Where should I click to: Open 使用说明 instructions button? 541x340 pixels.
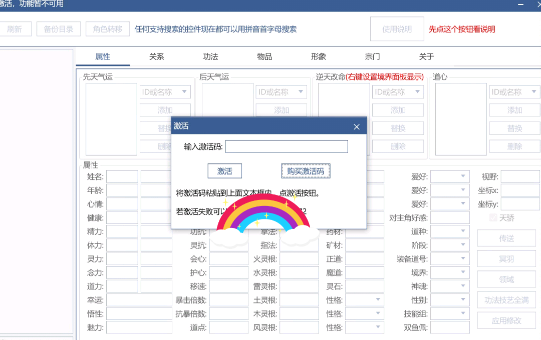pyautogui.click(x=397, y=29)
